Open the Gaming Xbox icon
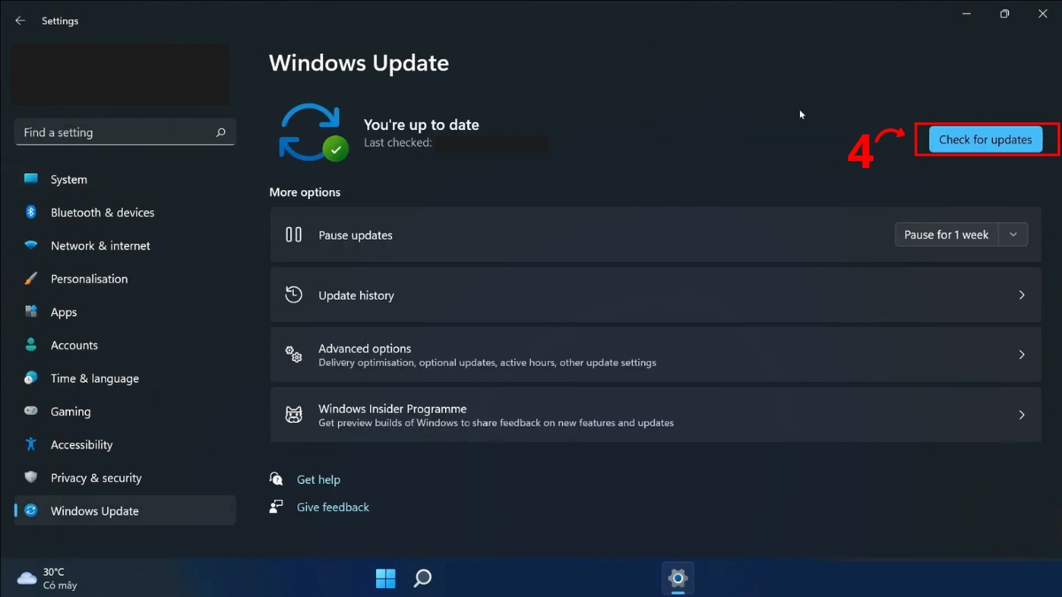 [x=30, y=411]
